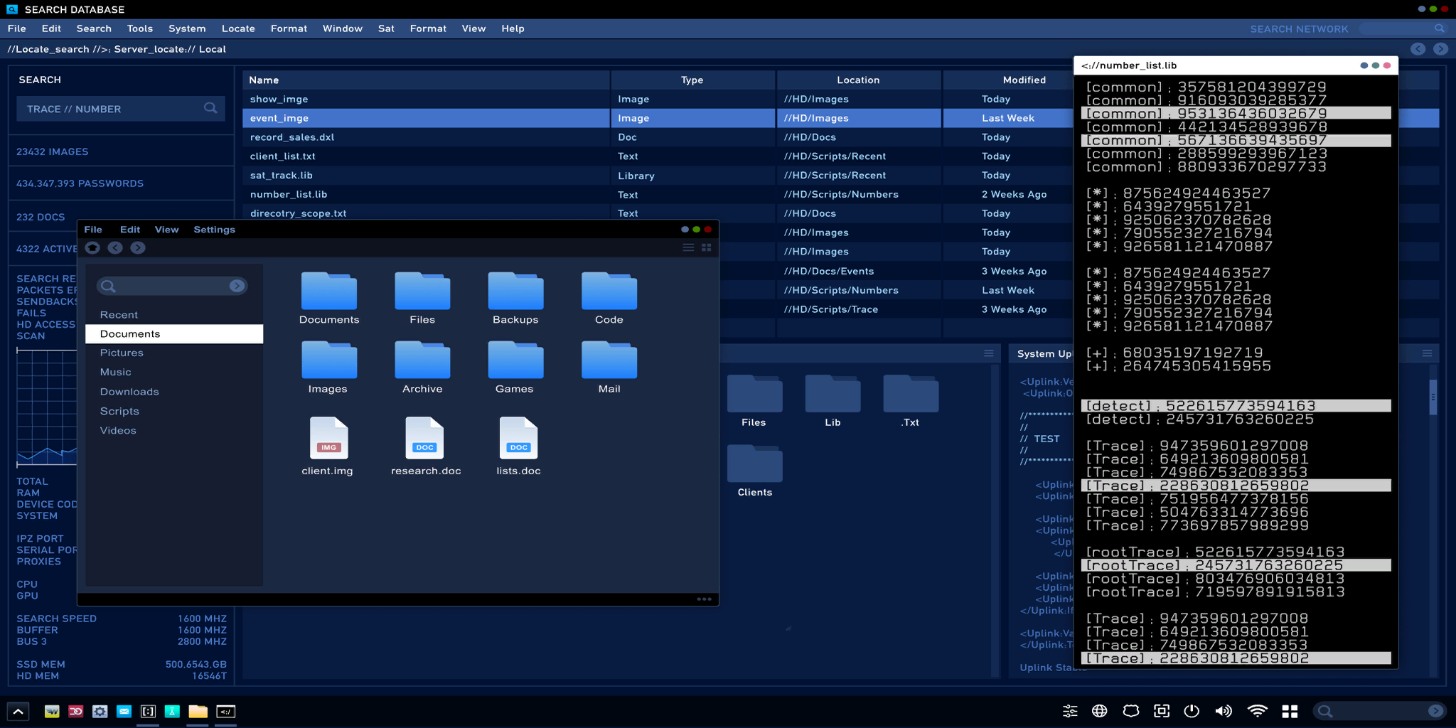
Task: Open the Window menu
Action: (343, 28)
